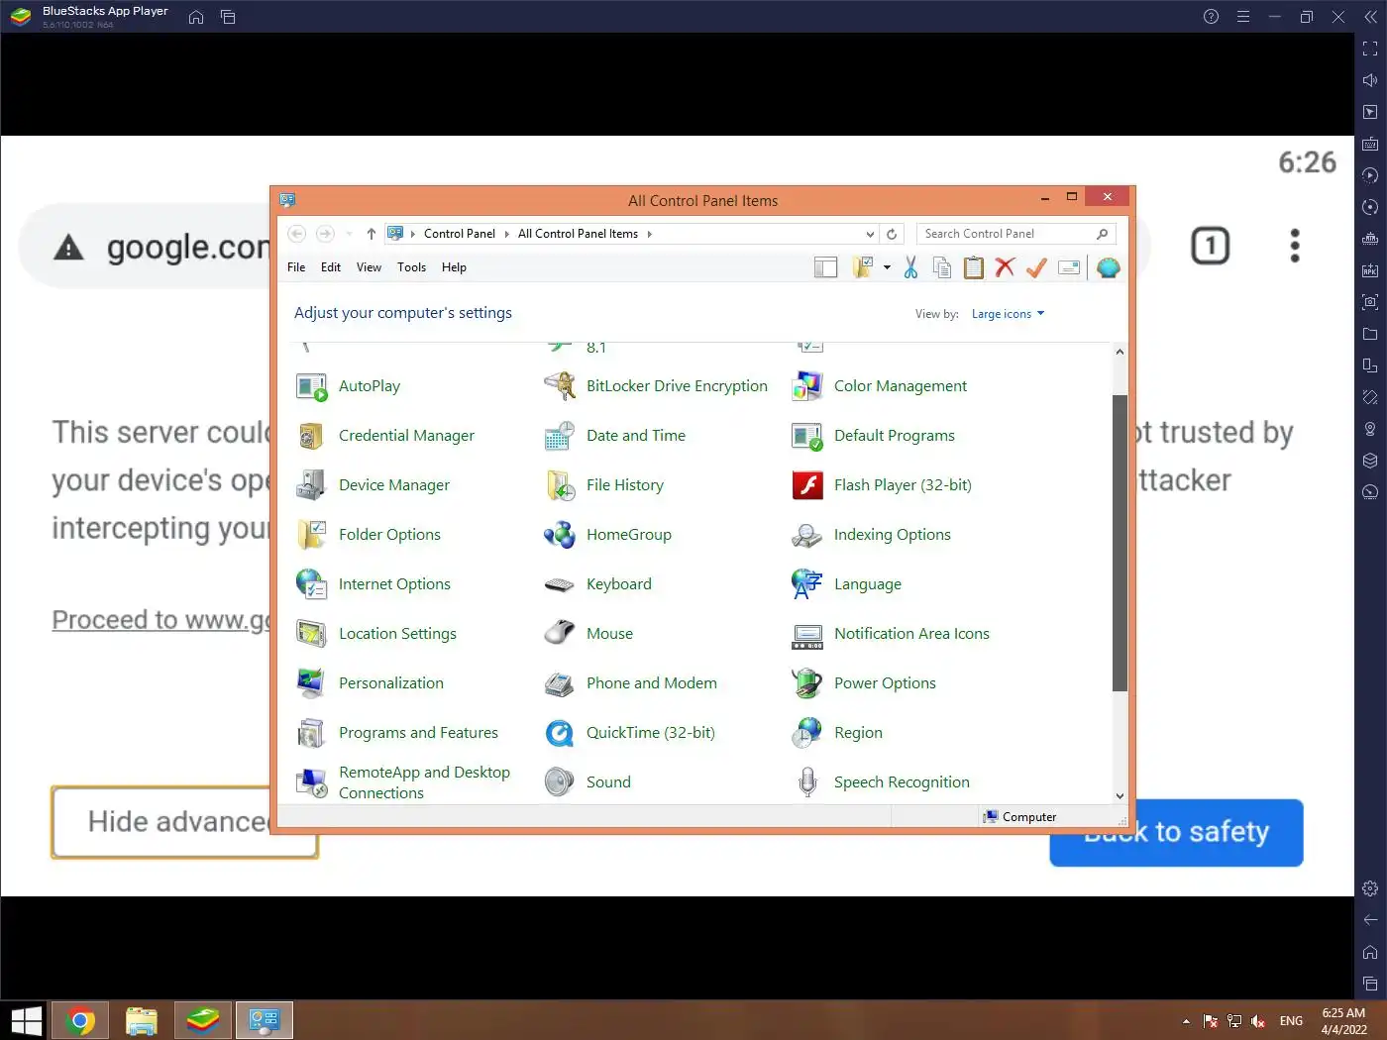Expand the View by Large icons dropdown
The height and width of the screenshot is (1040, 1387).
(x=1008, y=314)
